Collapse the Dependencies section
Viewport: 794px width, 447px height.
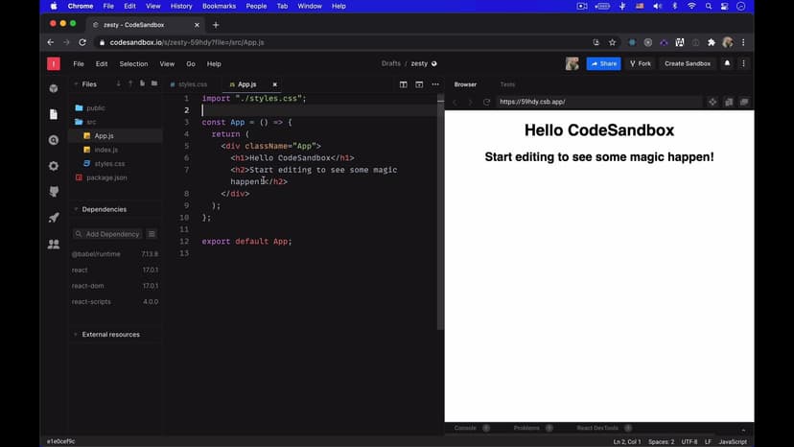pyautogui.click(x=76, y=209)
